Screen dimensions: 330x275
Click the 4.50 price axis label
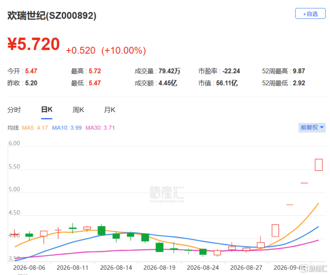[14, 213]
